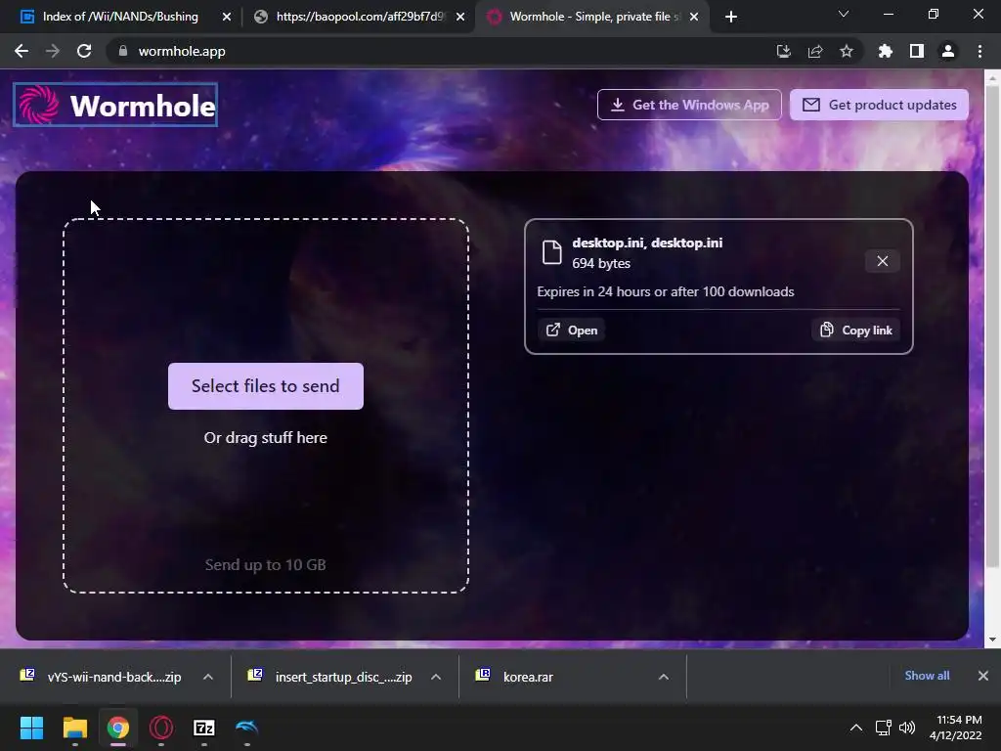The width and height of the screenshot is (1001, 751).
Task: Click network tray icon
Action: point(884,728)
